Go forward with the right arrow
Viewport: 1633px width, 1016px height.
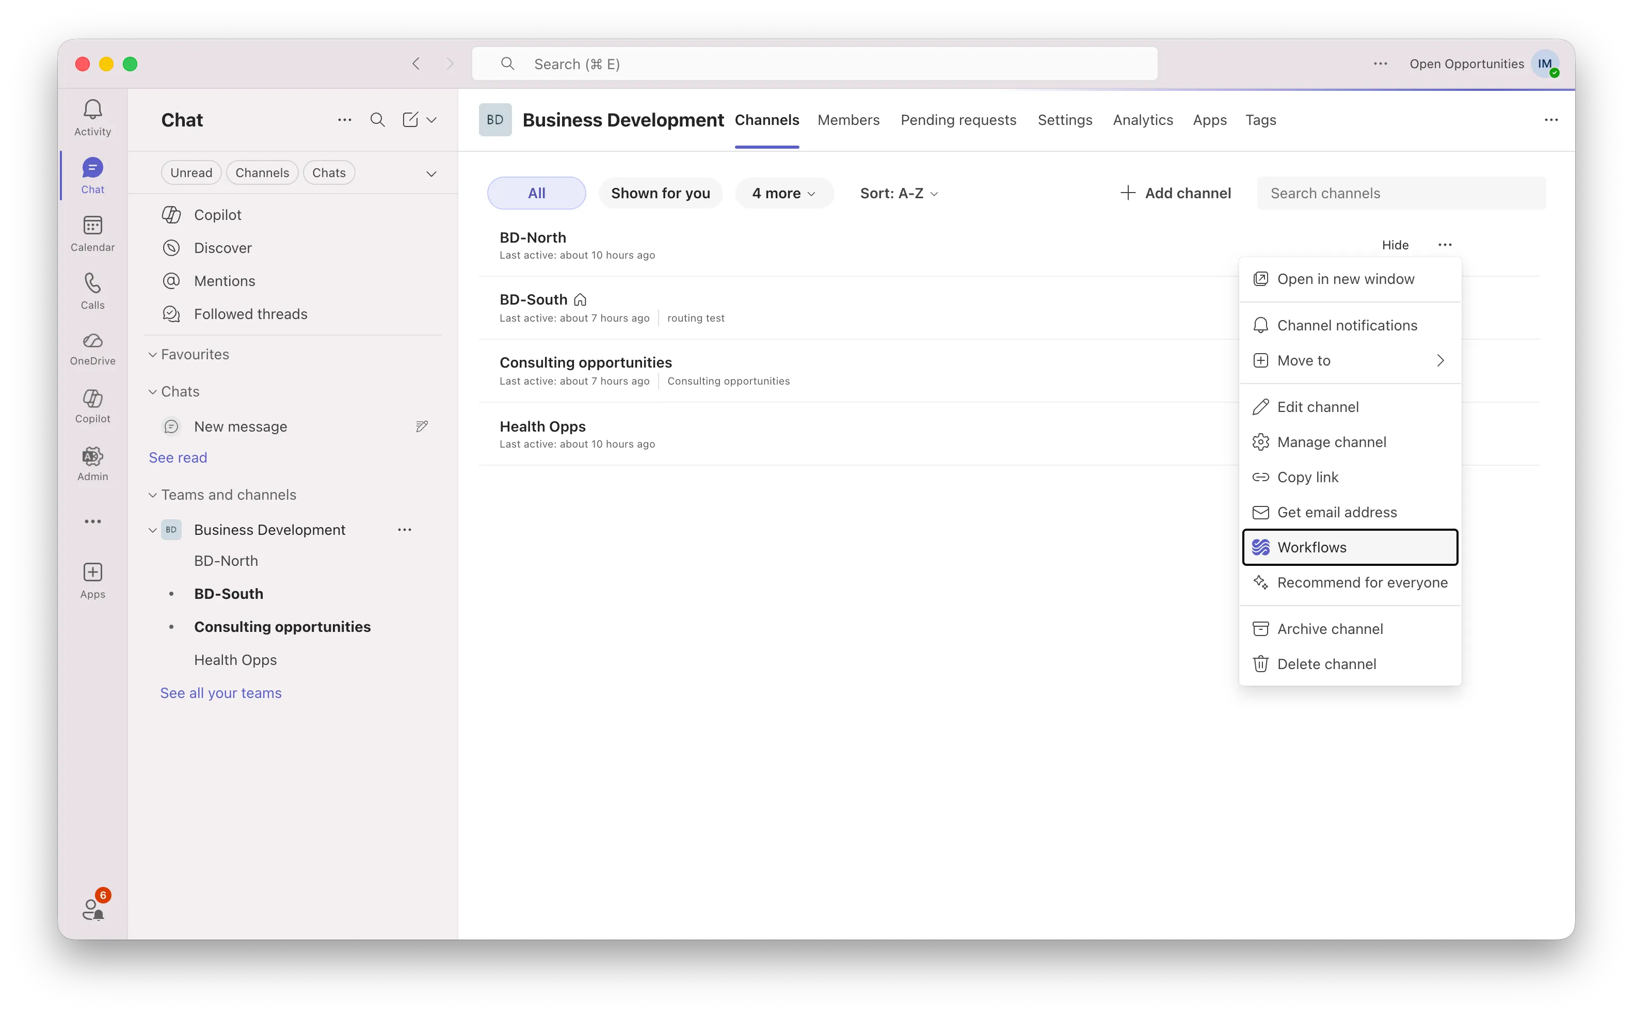450,64
